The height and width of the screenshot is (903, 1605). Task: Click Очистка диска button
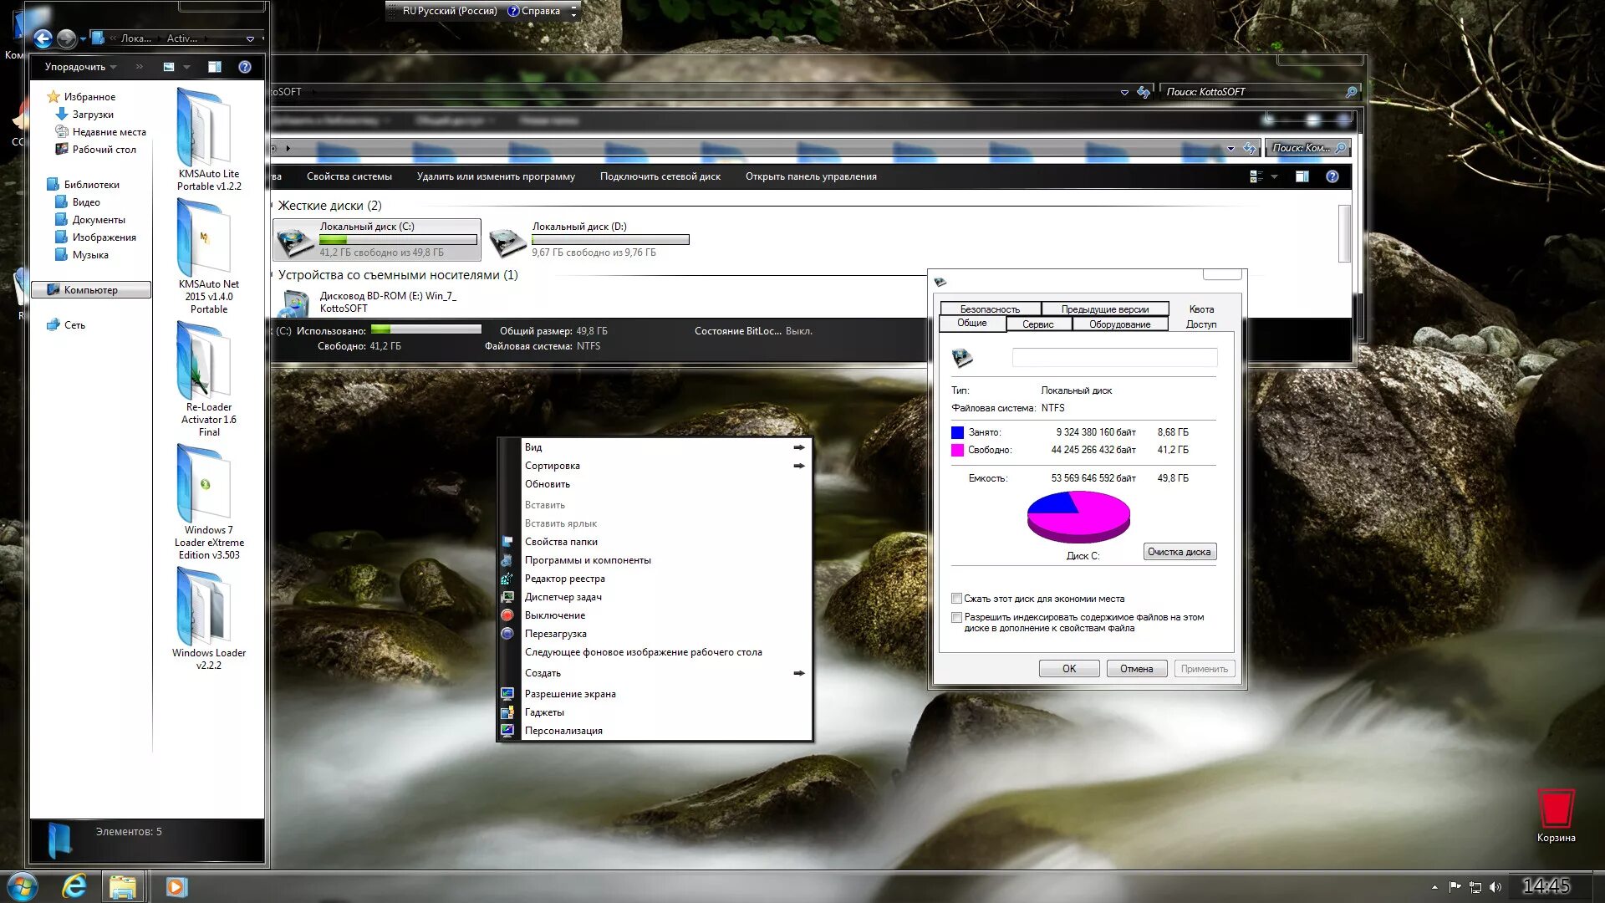point(1179,552)
